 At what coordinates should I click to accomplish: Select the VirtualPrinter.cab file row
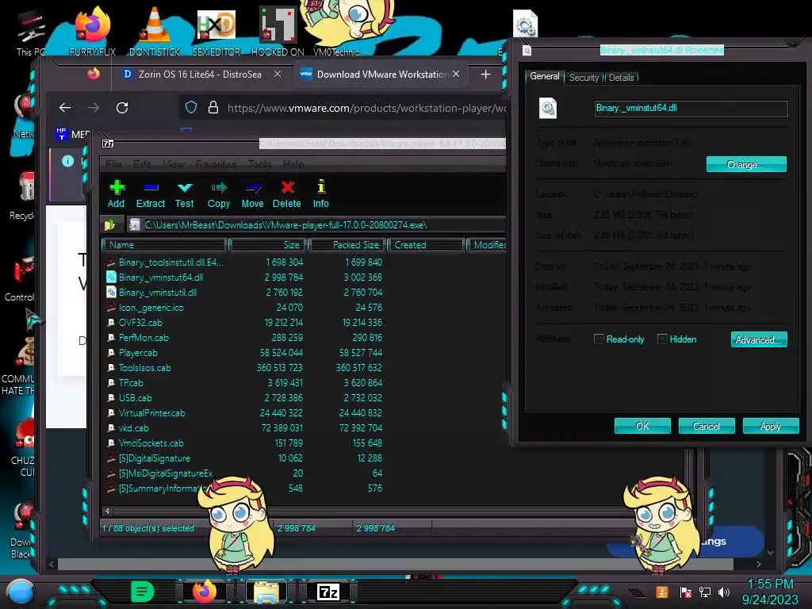245,412
